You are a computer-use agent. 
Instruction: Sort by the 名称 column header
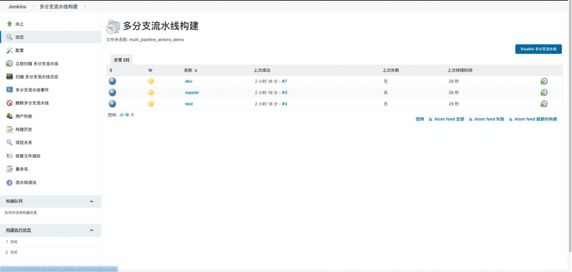pyautogui.click(x=190, y=70)
